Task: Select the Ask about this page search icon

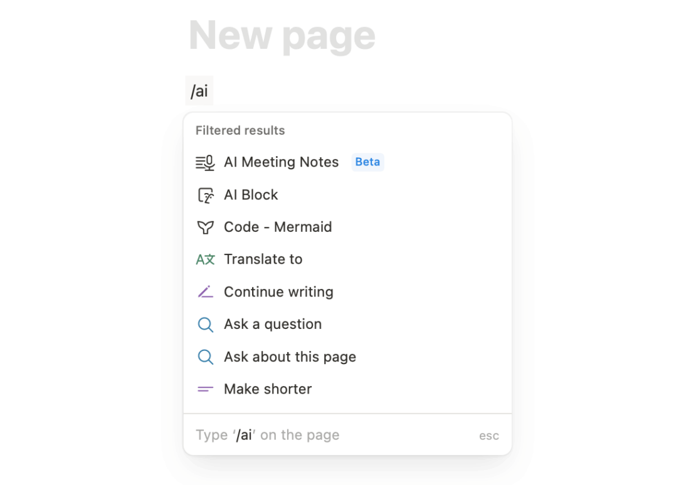Action: [x=205, y=357]
